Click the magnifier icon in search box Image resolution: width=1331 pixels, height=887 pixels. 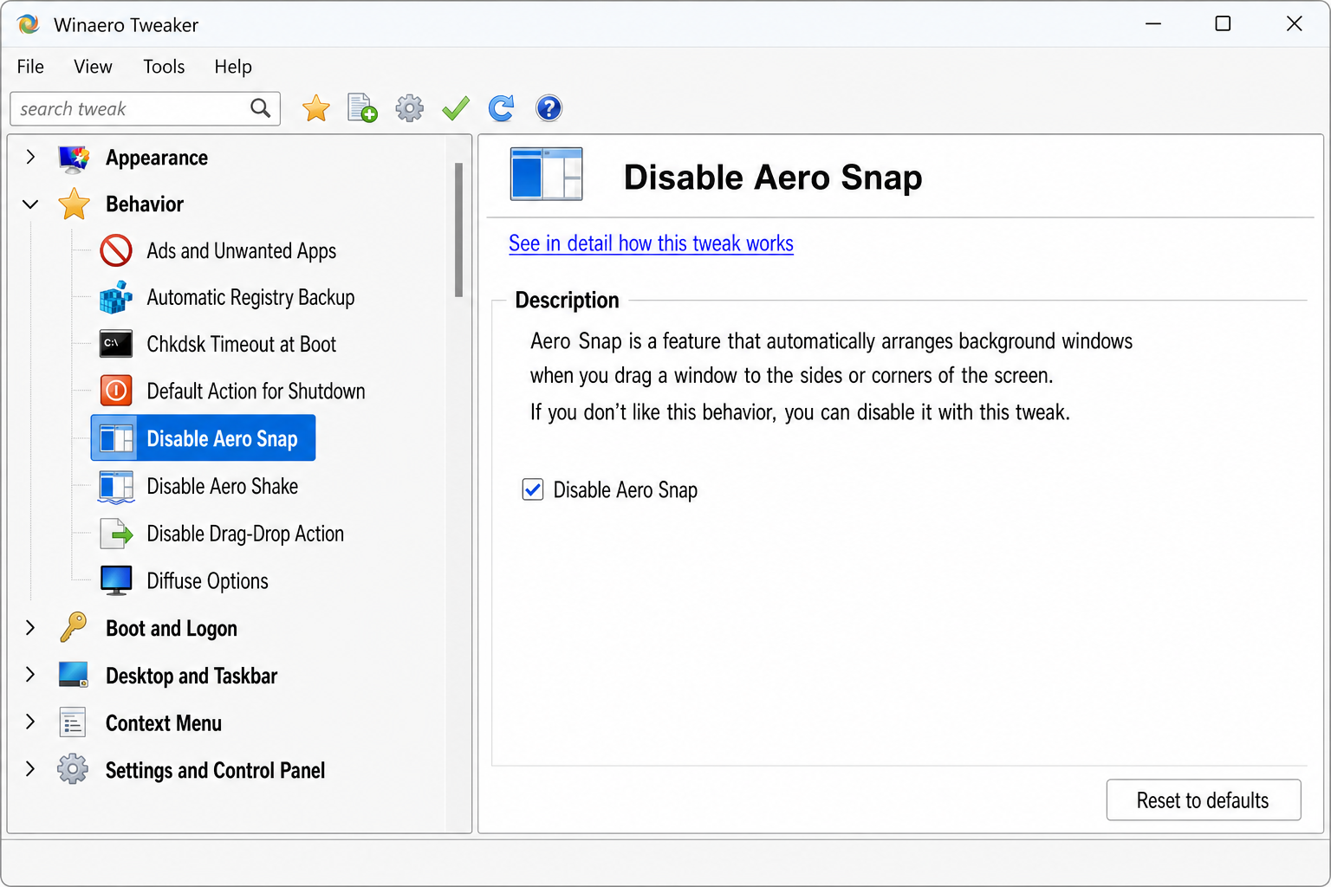tap(260, 108)
